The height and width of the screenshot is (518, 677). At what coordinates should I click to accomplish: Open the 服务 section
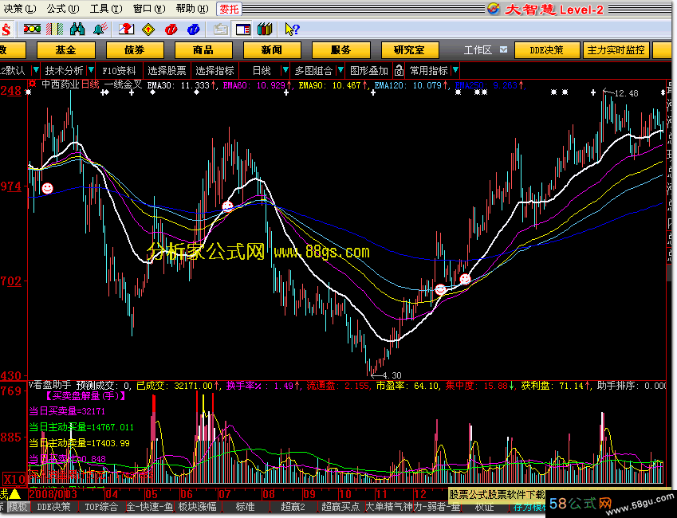[x=341, y=50]
